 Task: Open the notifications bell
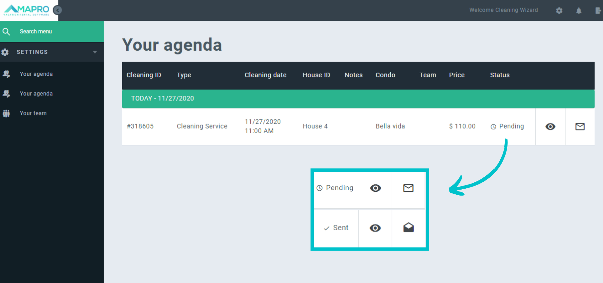579,11
